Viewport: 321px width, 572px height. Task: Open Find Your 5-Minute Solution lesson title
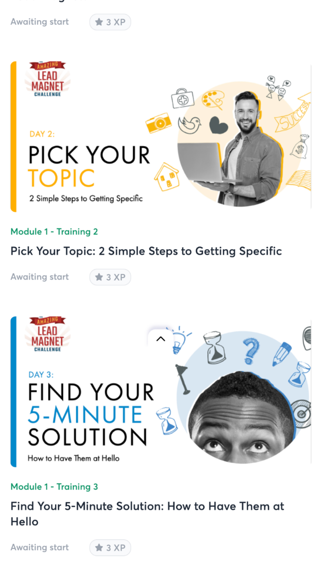pyautogui.click(x=147, y=514)
